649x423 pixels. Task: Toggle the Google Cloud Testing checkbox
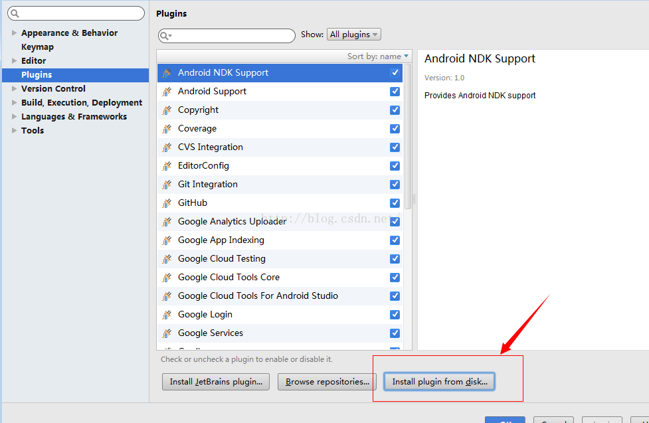pos(395,259)
